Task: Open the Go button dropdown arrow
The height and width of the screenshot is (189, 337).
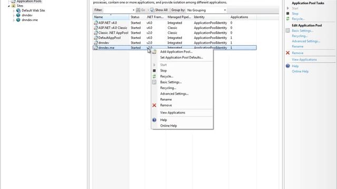Action: (148, 10)
